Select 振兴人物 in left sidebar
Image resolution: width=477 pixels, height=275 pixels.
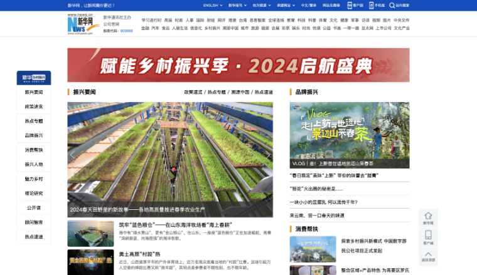34,164
